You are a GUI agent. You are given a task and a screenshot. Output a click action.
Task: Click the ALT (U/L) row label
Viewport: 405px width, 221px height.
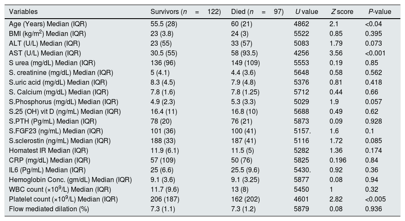tap(45, 43)
